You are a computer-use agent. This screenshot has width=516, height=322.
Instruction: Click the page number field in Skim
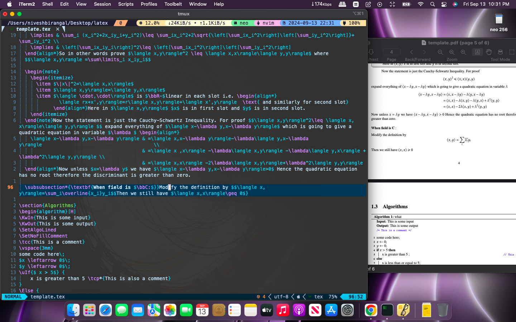pos(391,52)
